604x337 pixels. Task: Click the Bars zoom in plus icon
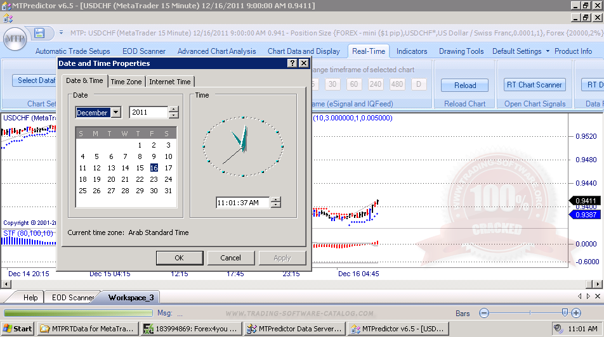coord(575,313)
